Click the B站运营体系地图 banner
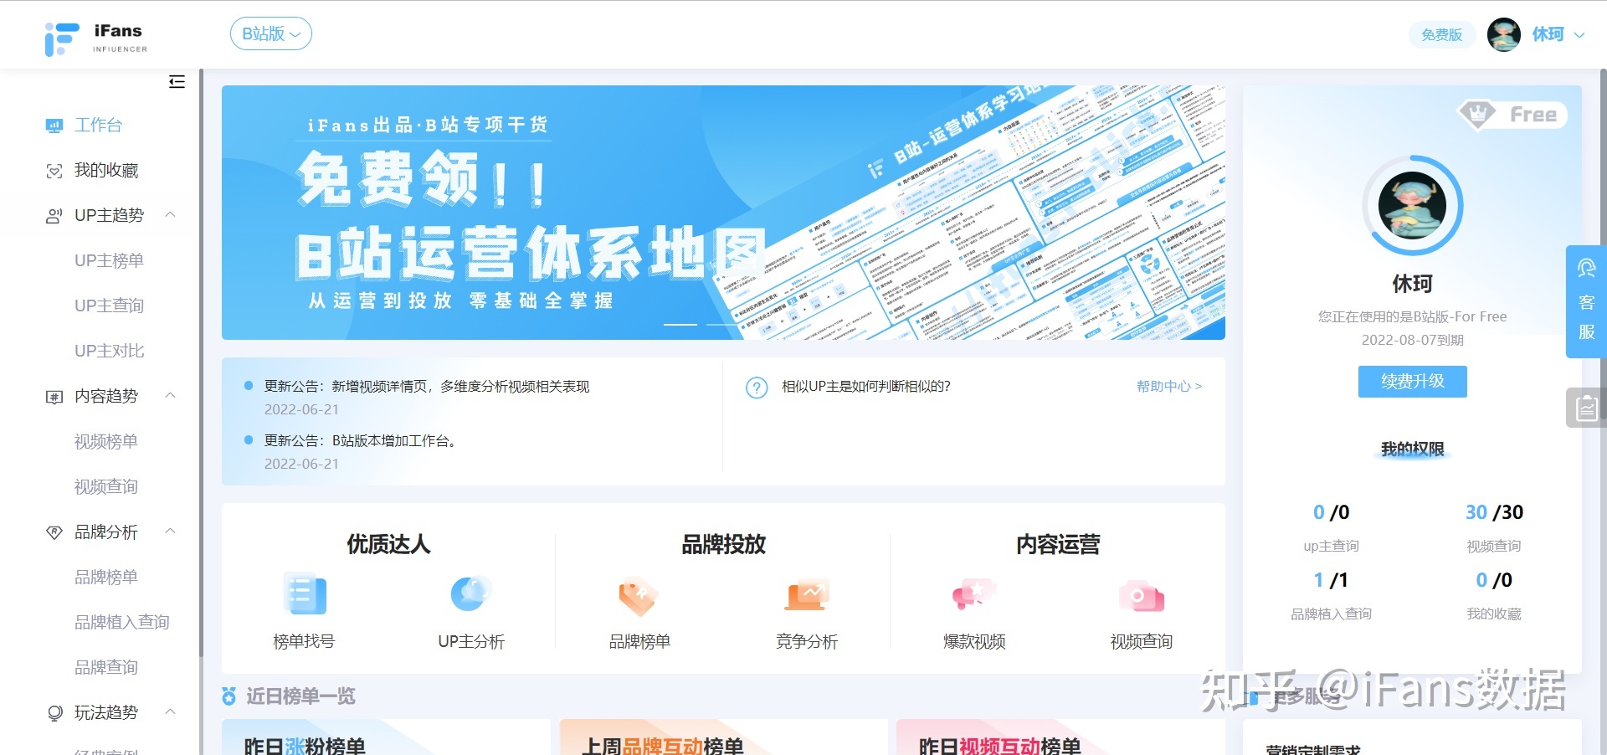This screenshot has width=1607, height=755. pos(723,213)
